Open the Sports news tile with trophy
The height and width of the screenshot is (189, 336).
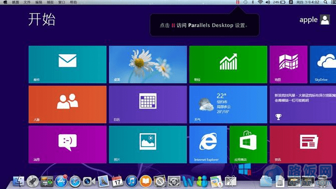coord(303,105)
